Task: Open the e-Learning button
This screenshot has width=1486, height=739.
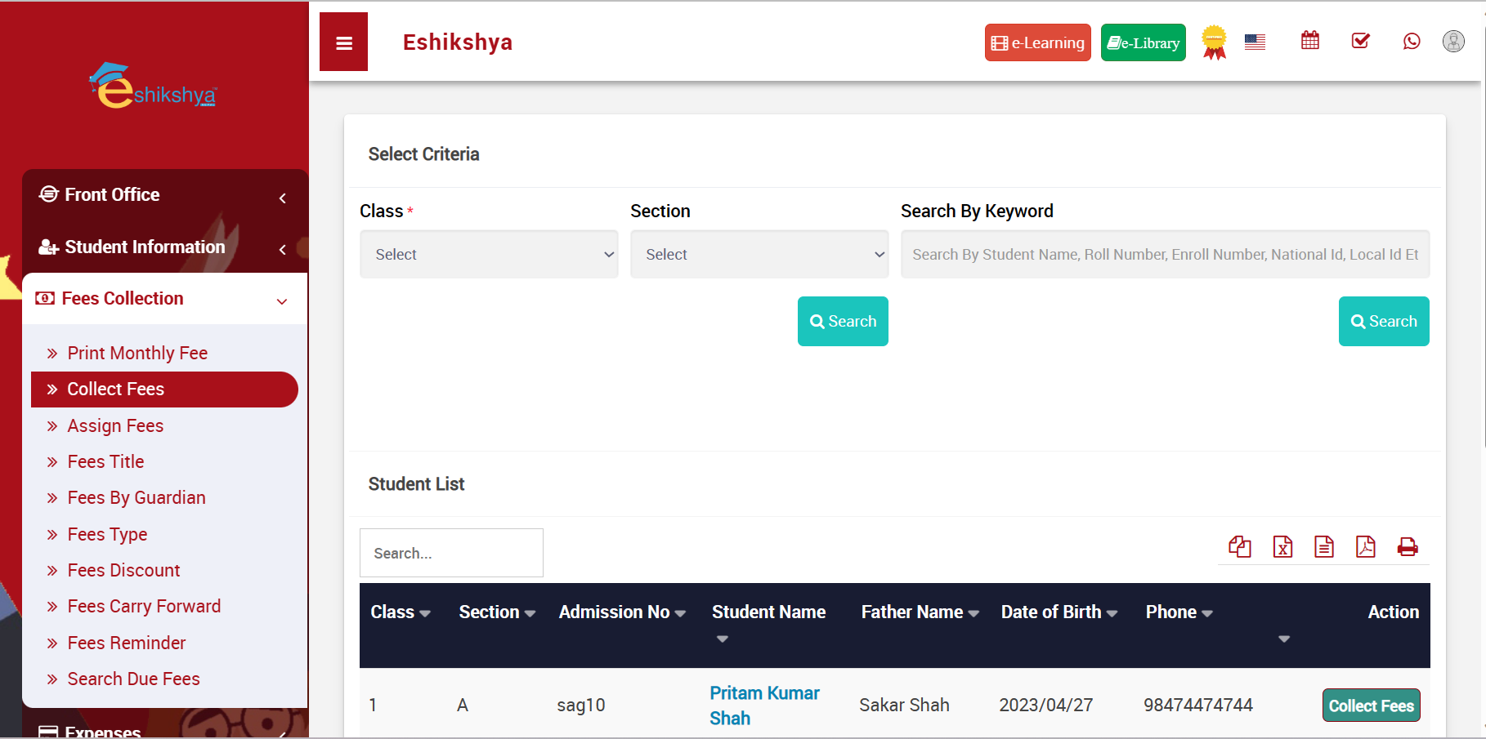Action: tap(1037, 42)
